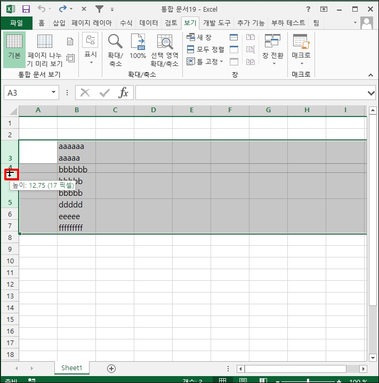
Task: Click the reset window position icon
Action: pos(251,62)
